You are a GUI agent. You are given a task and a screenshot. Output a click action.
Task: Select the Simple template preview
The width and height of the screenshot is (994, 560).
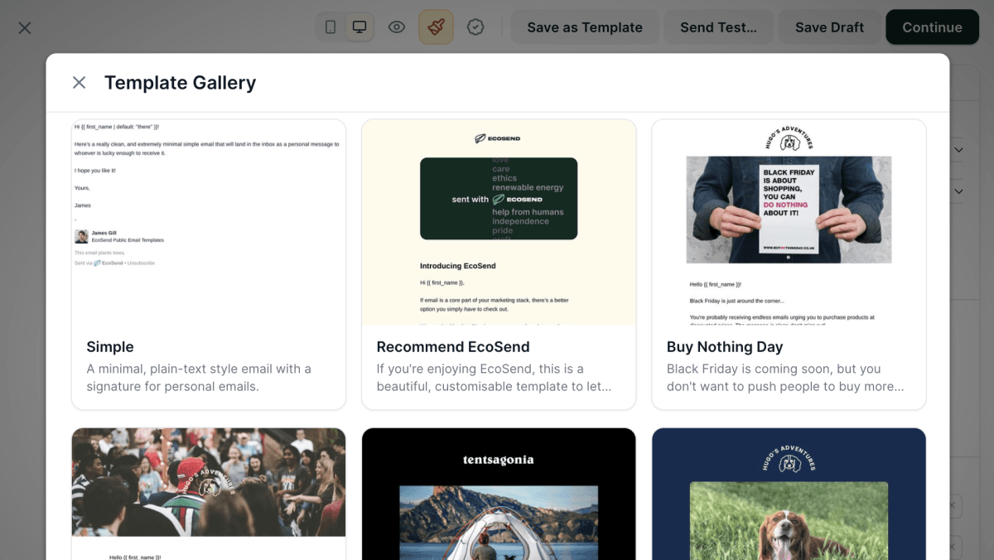click(x=209, y=222)
